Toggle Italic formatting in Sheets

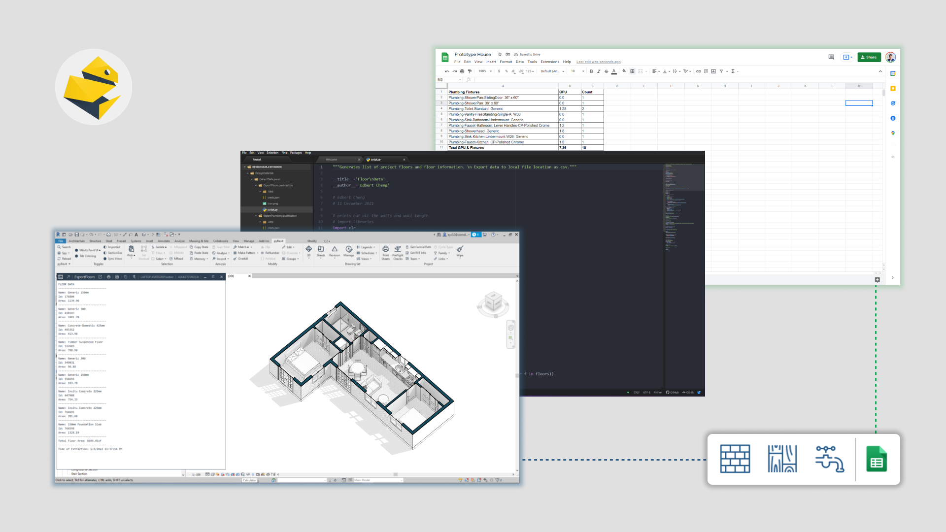(599, 71)
